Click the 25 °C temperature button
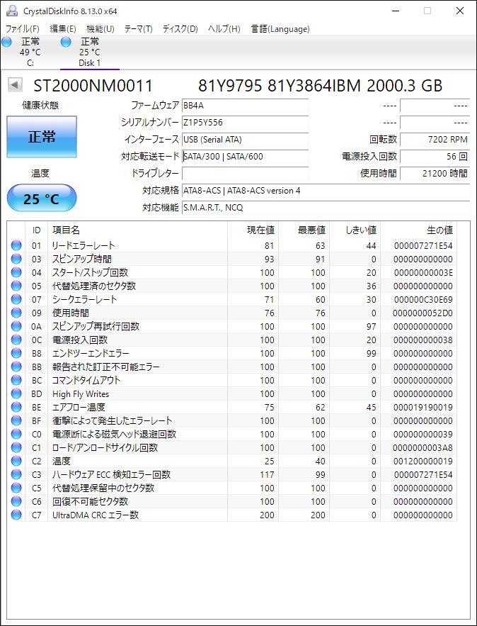Image resolution: width=477 pixels, height=626 pixels. (x=42, y=198)
